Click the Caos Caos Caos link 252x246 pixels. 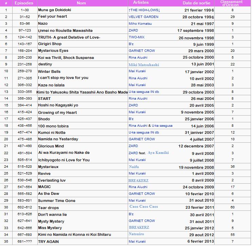coord(144,207)
